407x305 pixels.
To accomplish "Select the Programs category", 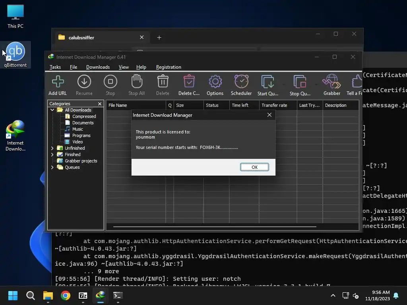I will click(81, 135).
